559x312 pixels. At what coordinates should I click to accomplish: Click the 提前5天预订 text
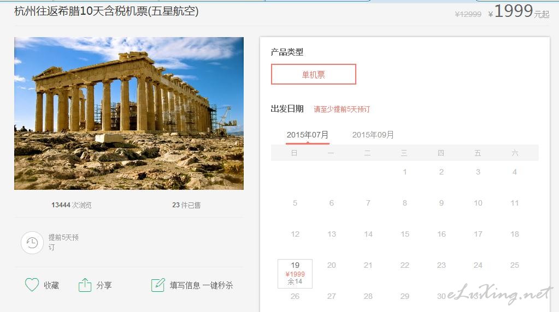(x=63, y=242)
